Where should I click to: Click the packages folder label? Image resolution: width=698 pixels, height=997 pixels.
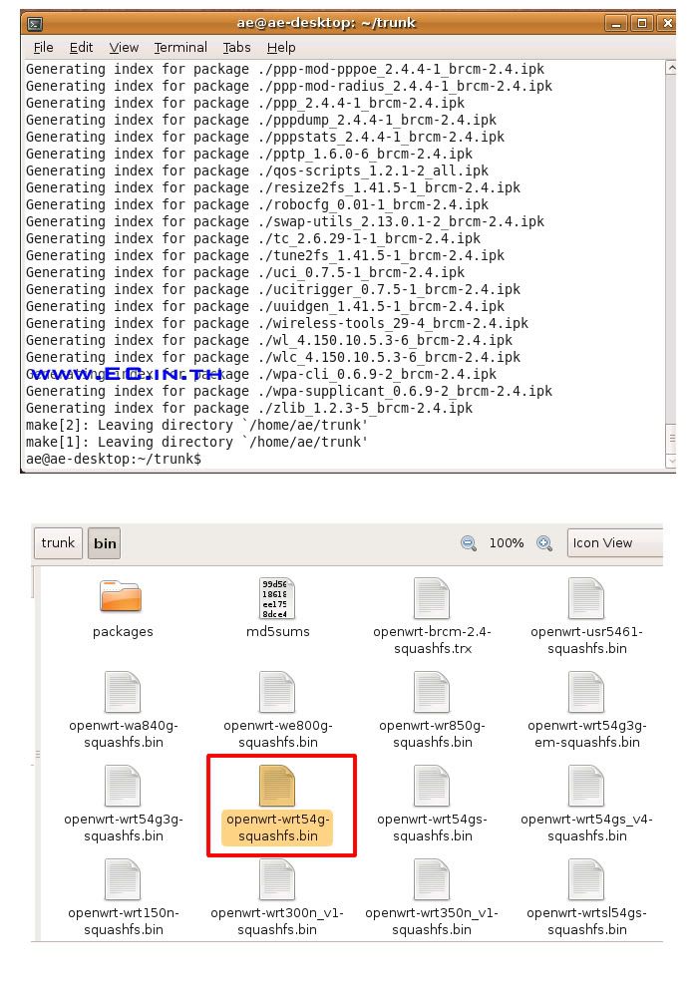coord(123,631)
